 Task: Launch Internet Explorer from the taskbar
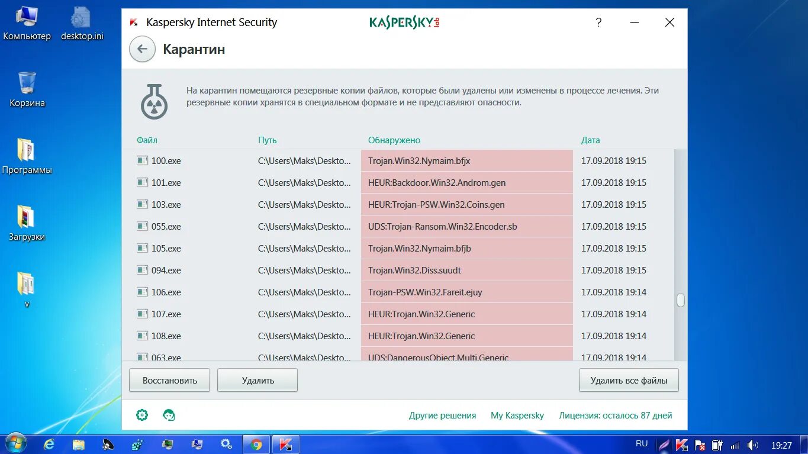point(49,444)
